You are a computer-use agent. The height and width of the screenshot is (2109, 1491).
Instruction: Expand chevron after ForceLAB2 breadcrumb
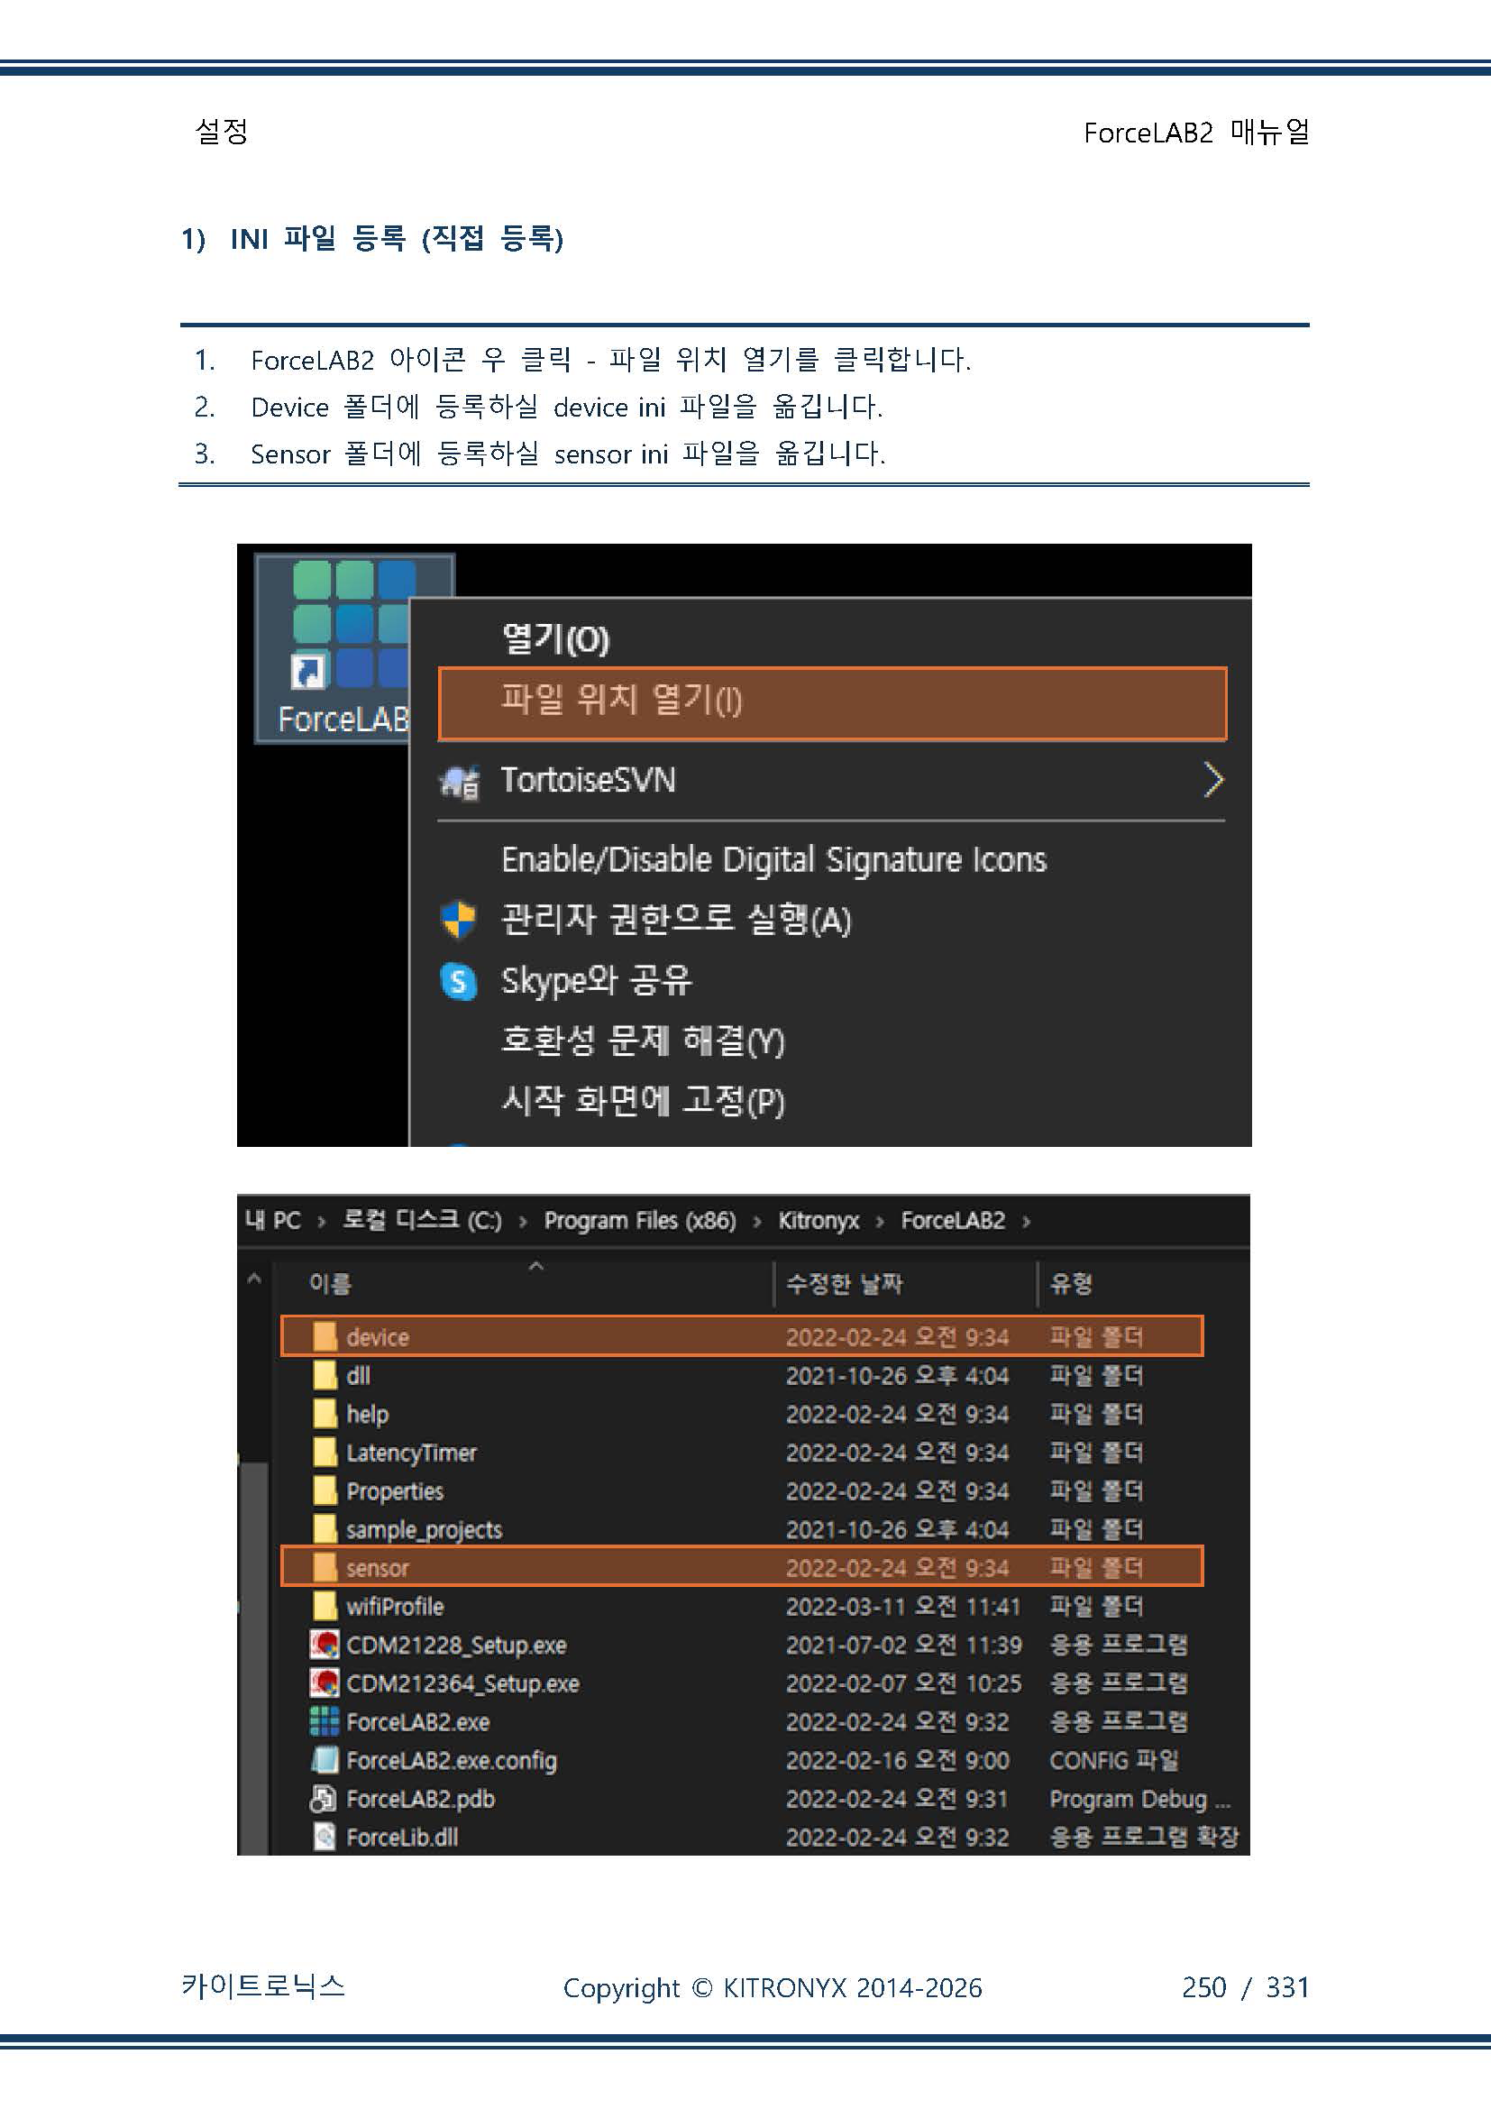click(x=1026, y=1222)
